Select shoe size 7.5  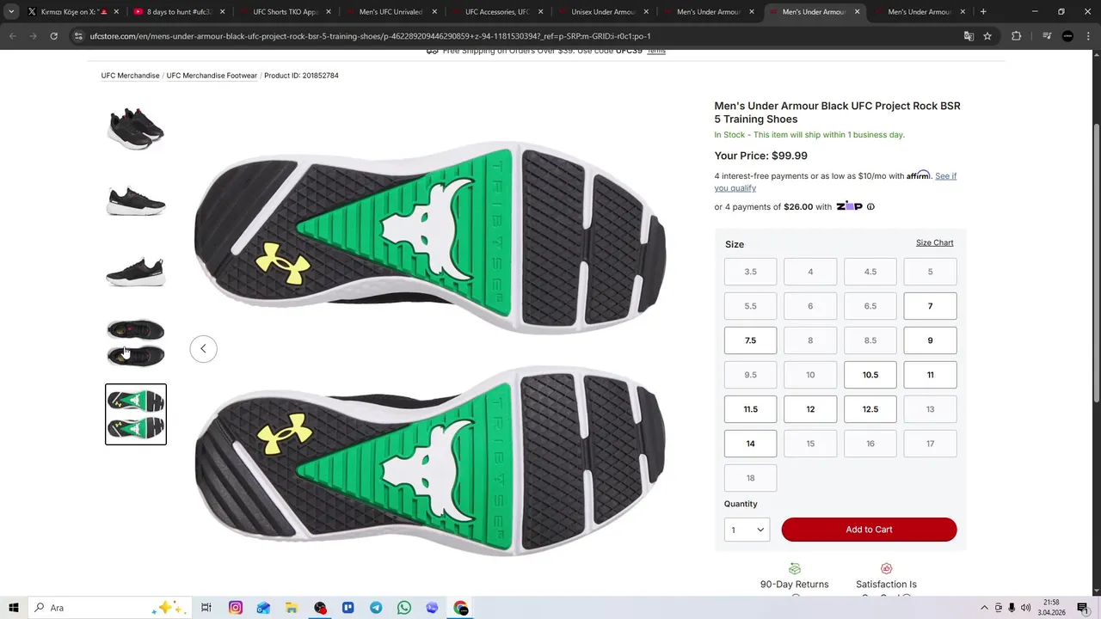pyautogui.click(x=750, y=340)
